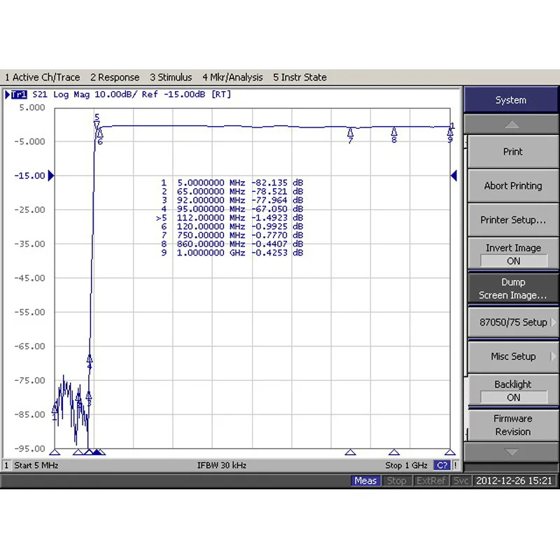Select marker 8 on the trace
This screenshot has height=560, width=560.
394,135
